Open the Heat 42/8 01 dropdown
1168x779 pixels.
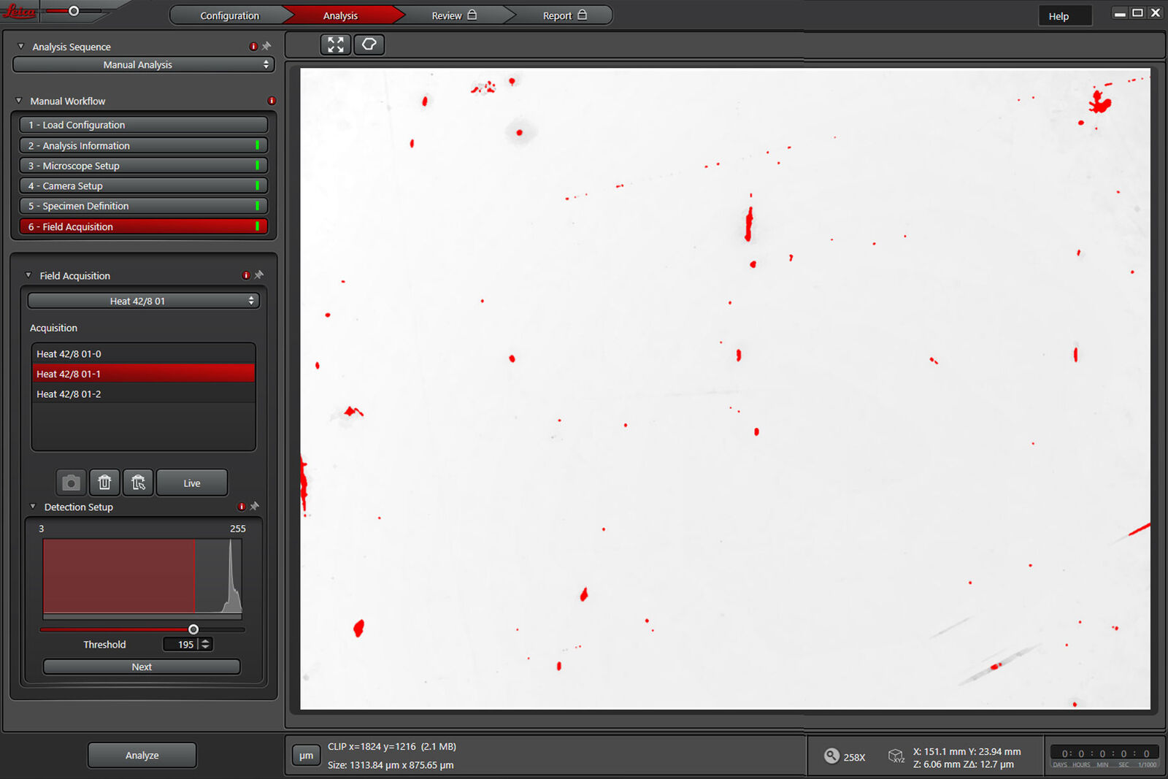(143, 301)
